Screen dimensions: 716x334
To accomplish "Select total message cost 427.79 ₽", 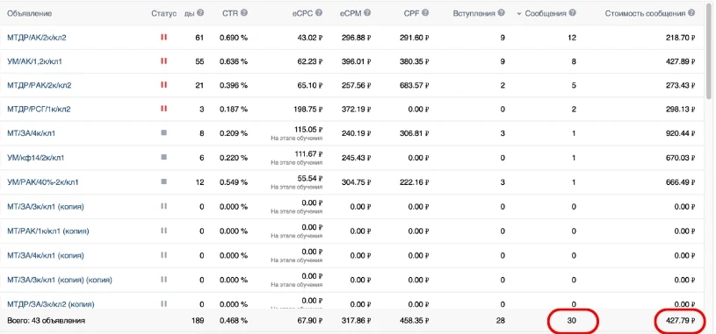I will tap(680, 321).
